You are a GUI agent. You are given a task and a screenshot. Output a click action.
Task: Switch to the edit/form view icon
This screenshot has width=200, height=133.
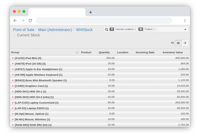[x=185, y=43]
